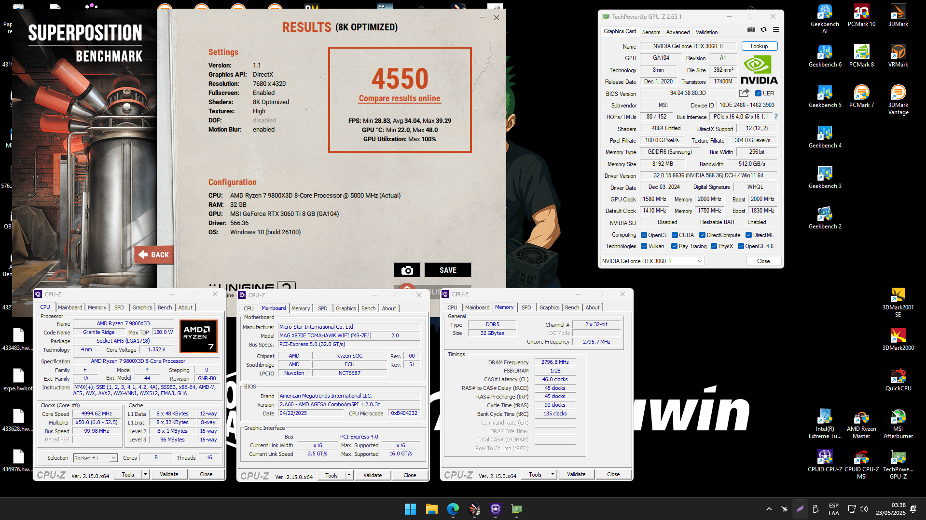Open PCMark 10 desktop shortcut
The width and height of the screenshot is (926, 520).
pos(861,15)
